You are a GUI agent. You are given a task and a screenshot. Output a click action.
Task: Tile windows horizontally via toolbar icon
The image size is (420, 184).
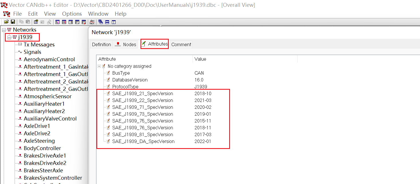point(107,22)
